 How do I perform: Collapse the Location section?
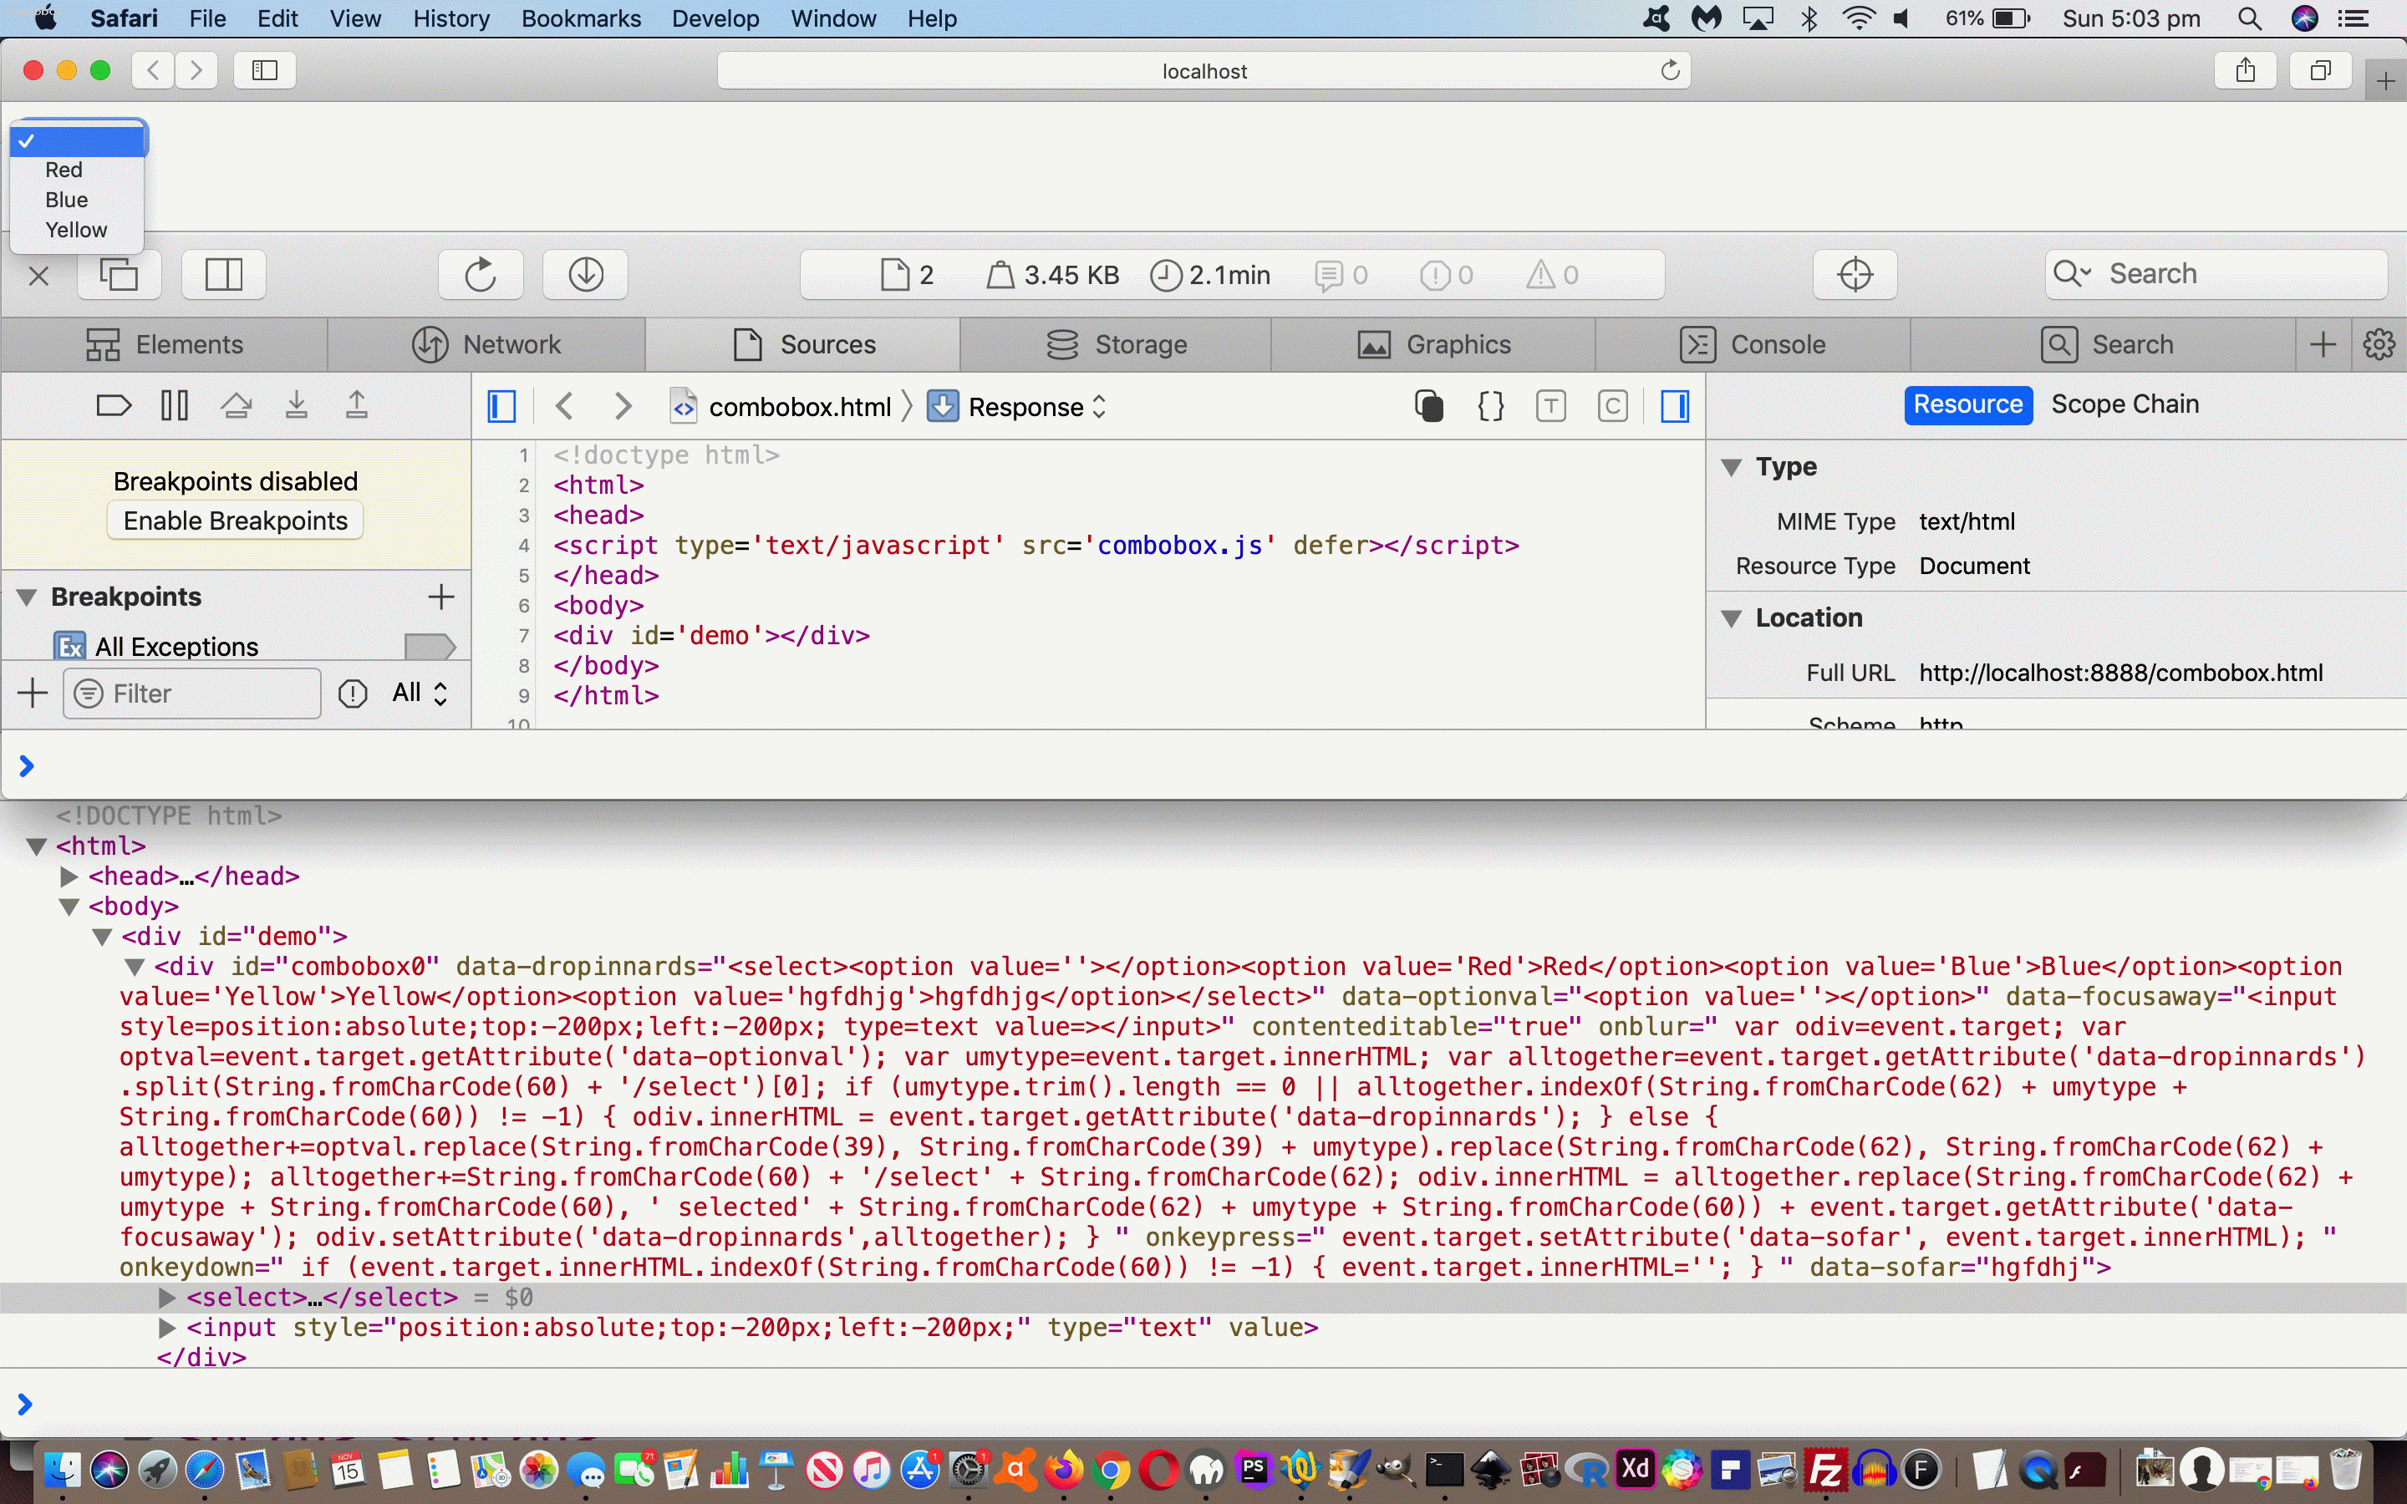(1731, 617)
